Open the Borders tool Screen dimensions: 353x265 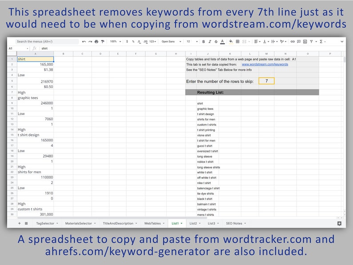click(237, 41)
